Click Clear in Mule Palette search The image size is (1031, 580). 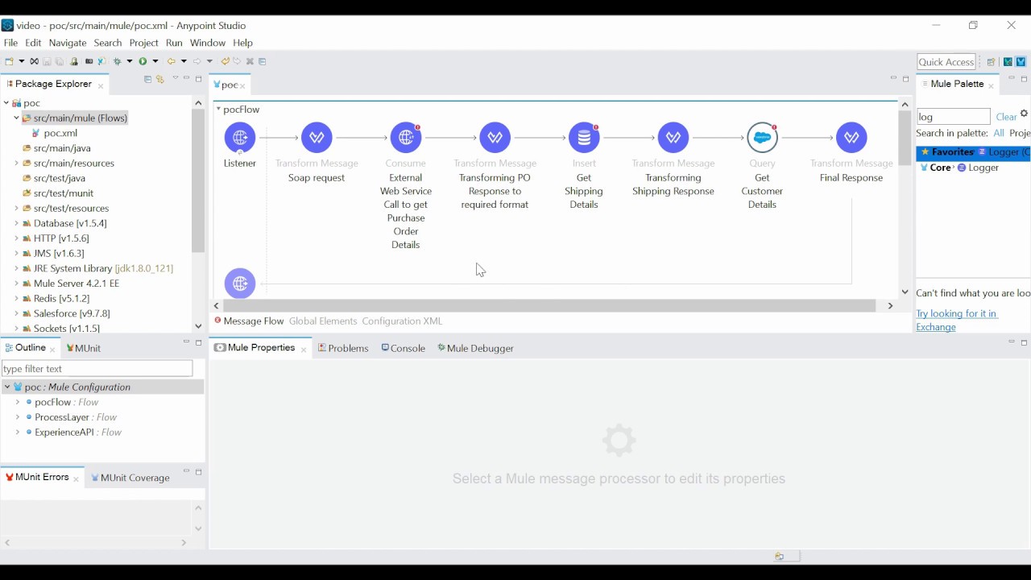[x=1007, y=118]
